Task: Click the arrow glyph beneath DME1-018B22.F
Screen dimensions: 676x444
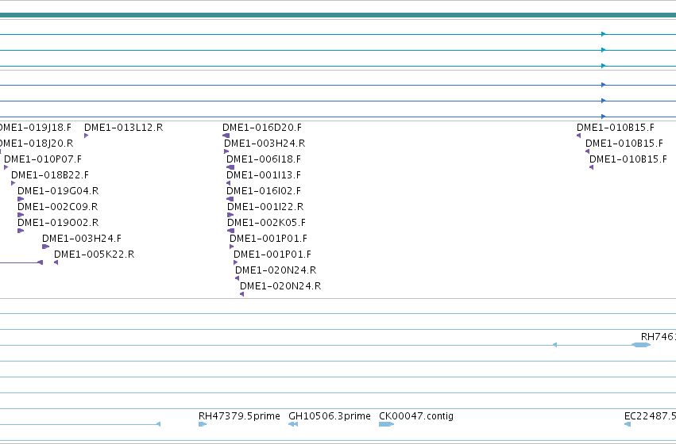Action: [14, 183]
